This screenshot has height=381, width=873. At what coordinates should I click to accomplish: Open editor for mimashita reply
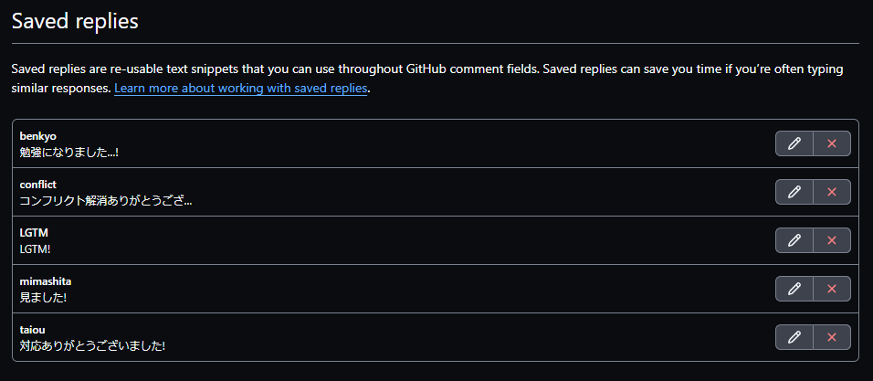(794, 289)
